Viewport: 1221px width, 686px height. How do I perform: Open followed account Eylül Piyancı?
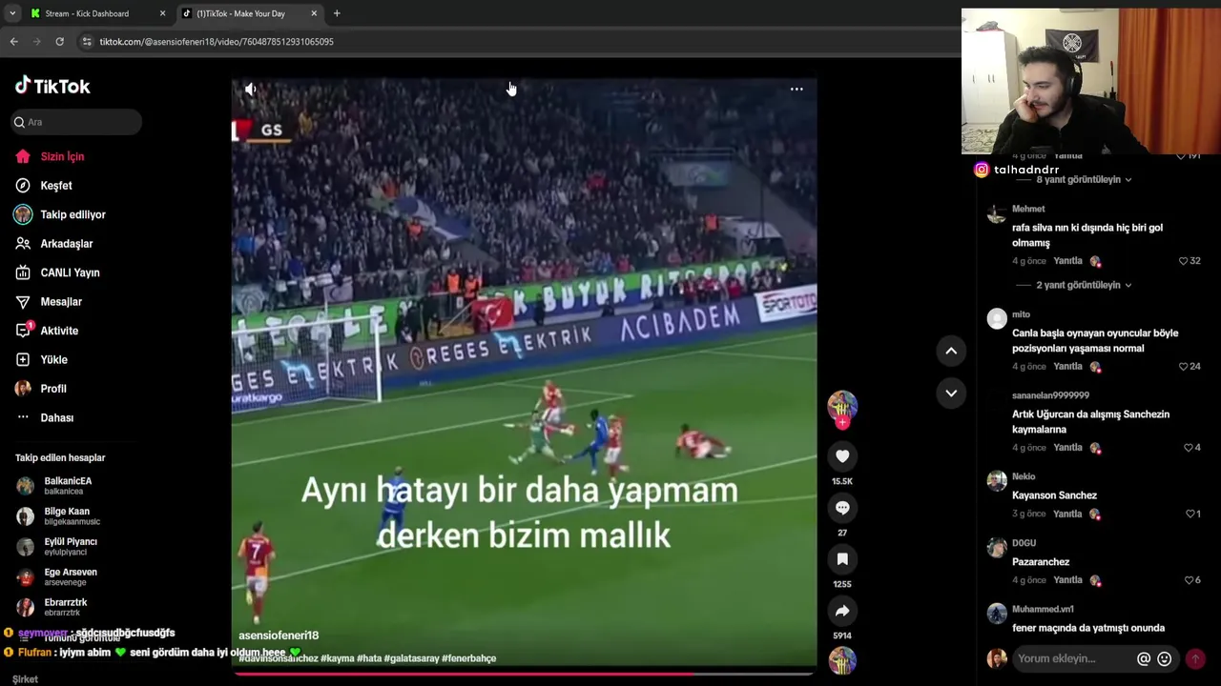coord(70,547)
